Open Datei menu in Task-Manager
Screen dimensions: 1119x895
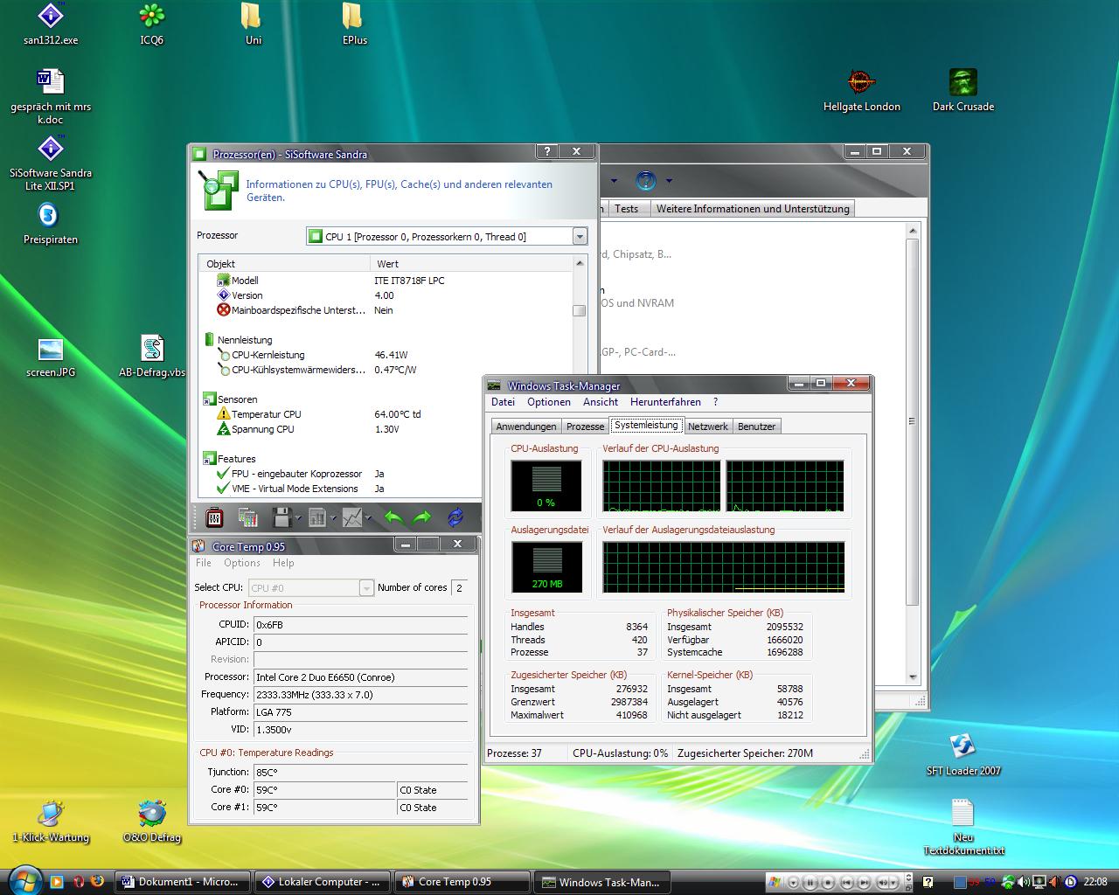(x=503, y=402)
